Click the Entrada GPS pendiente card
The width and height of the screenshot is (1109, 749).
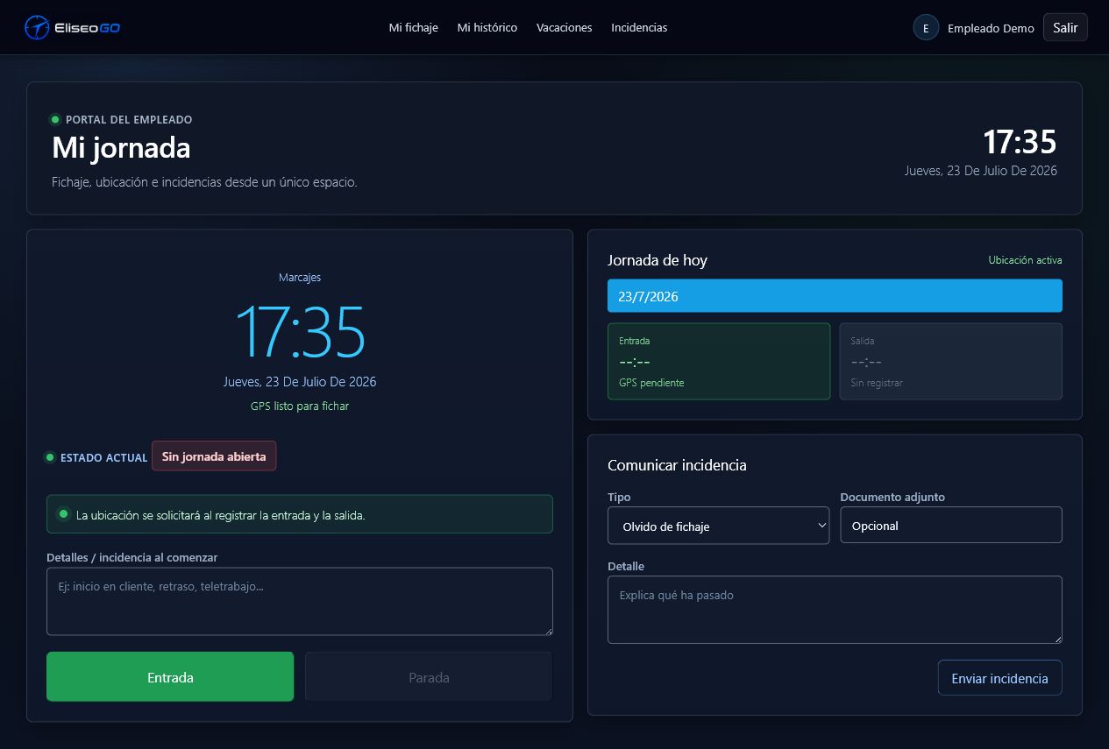[719, 361]
